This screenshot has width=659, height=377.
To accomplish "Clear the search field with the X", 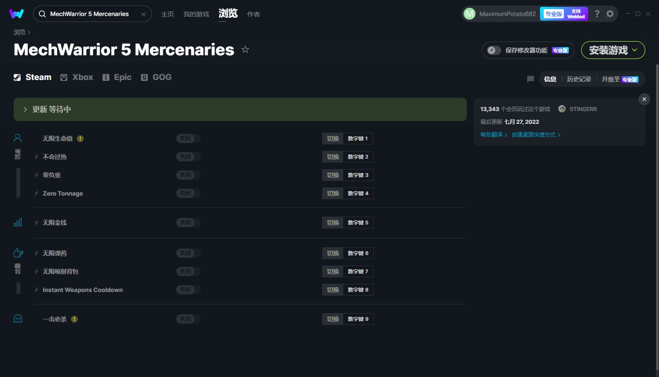I will [143, 14].
